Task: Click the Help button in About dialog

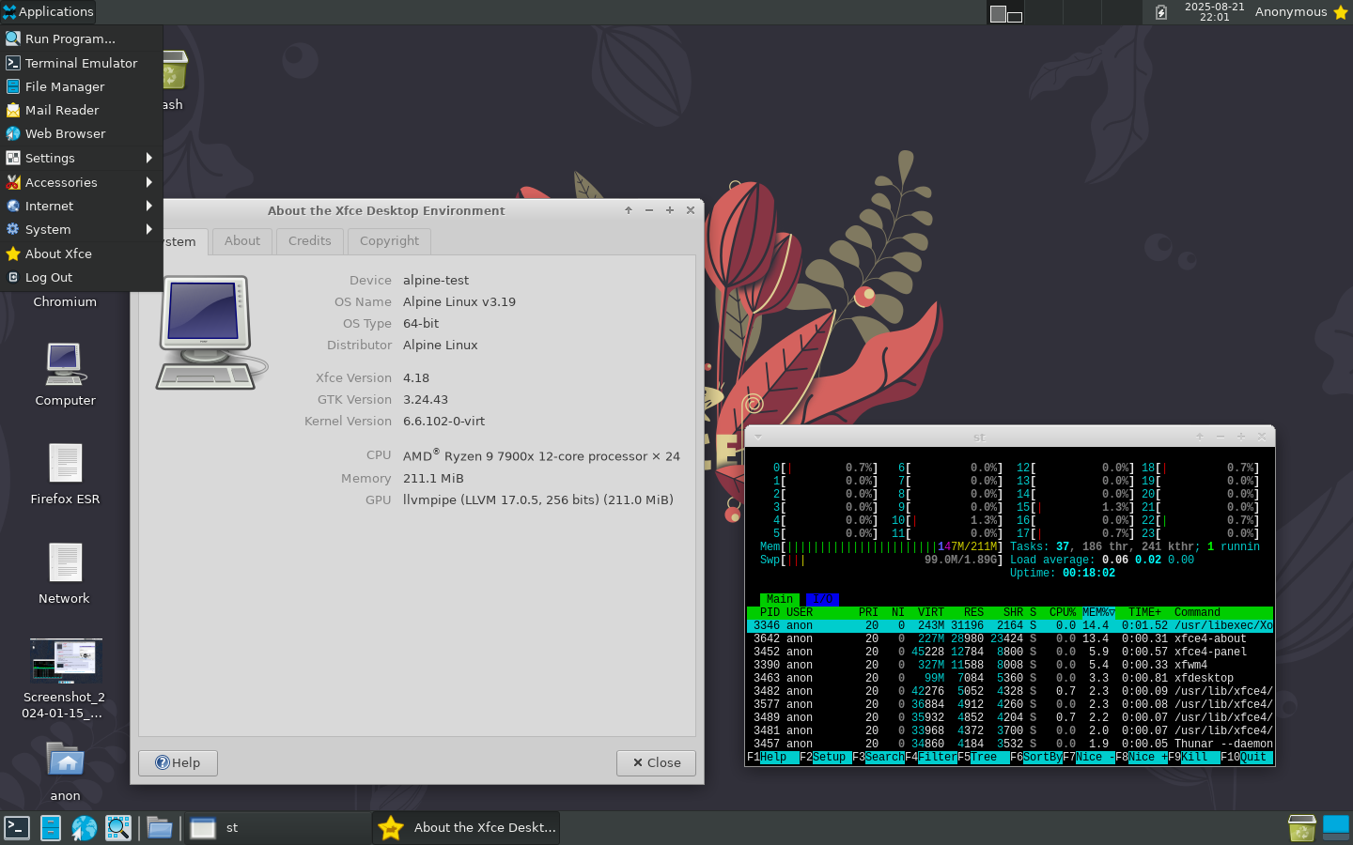Action: tap(178, 762)
